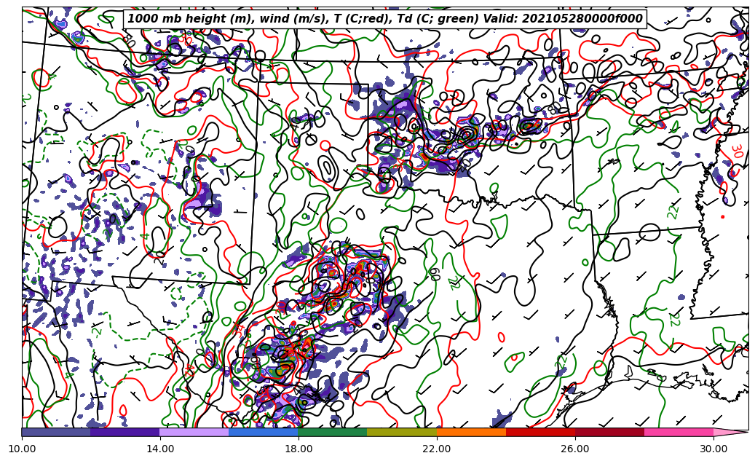Click the black 60 height contour label
The width and height of the screenshot is (755, 461).
pos(435,274)
